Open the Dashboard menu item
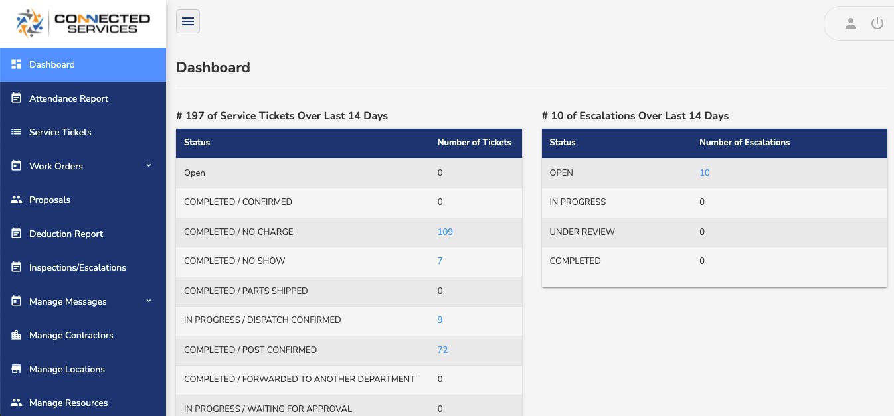This screenshot has height=416, width=894. [83, 64]
